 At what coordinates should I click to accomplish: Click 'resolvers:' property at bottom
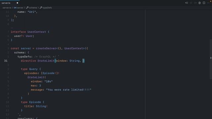coord(26,118)
